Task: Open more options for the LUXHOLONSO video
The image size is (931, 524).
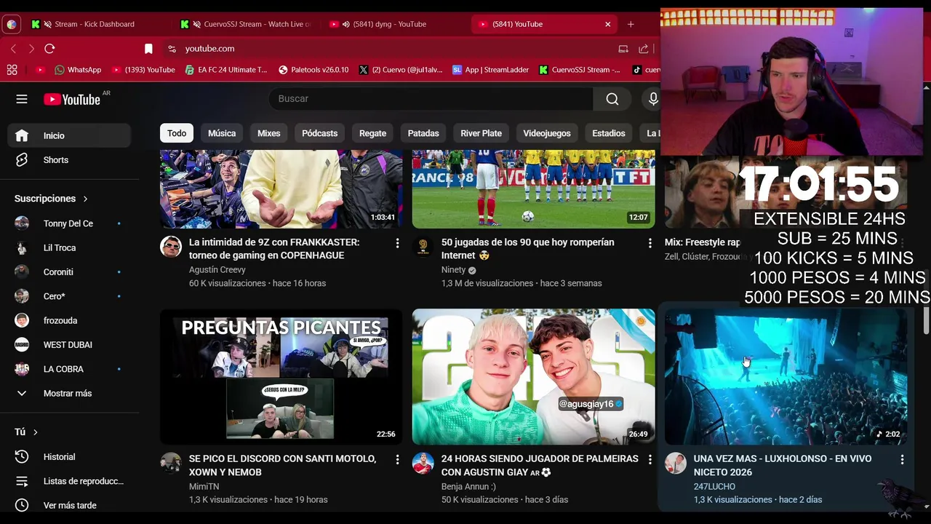Action: click(902, 460)
